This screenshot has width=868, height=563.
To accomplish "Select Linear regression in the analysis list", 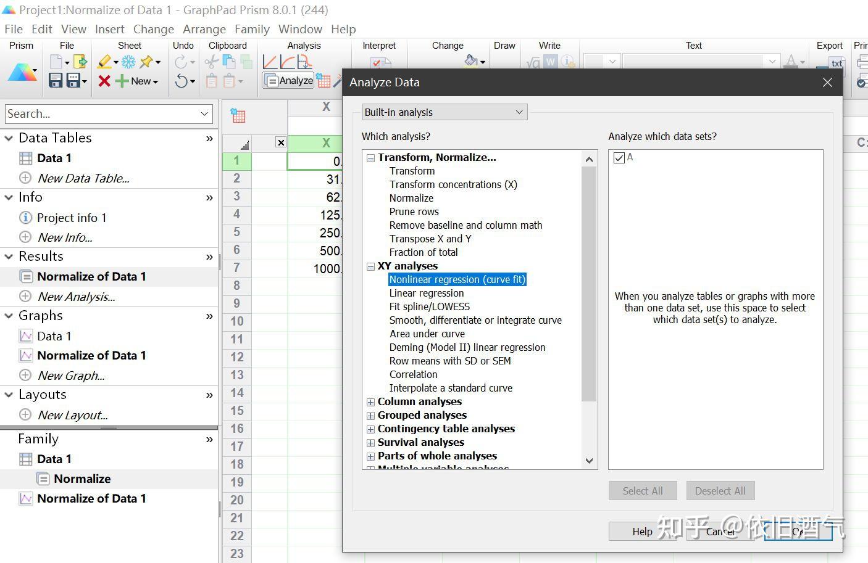I will (x=427, y=294).
